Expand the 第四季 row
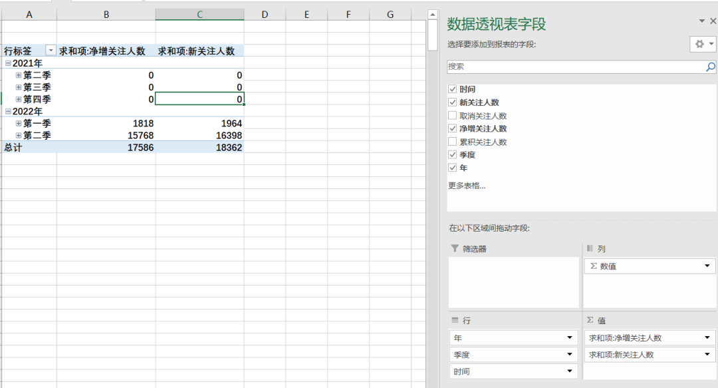The image size is (718, 388). pyautogui.click(x=19, y=99)
